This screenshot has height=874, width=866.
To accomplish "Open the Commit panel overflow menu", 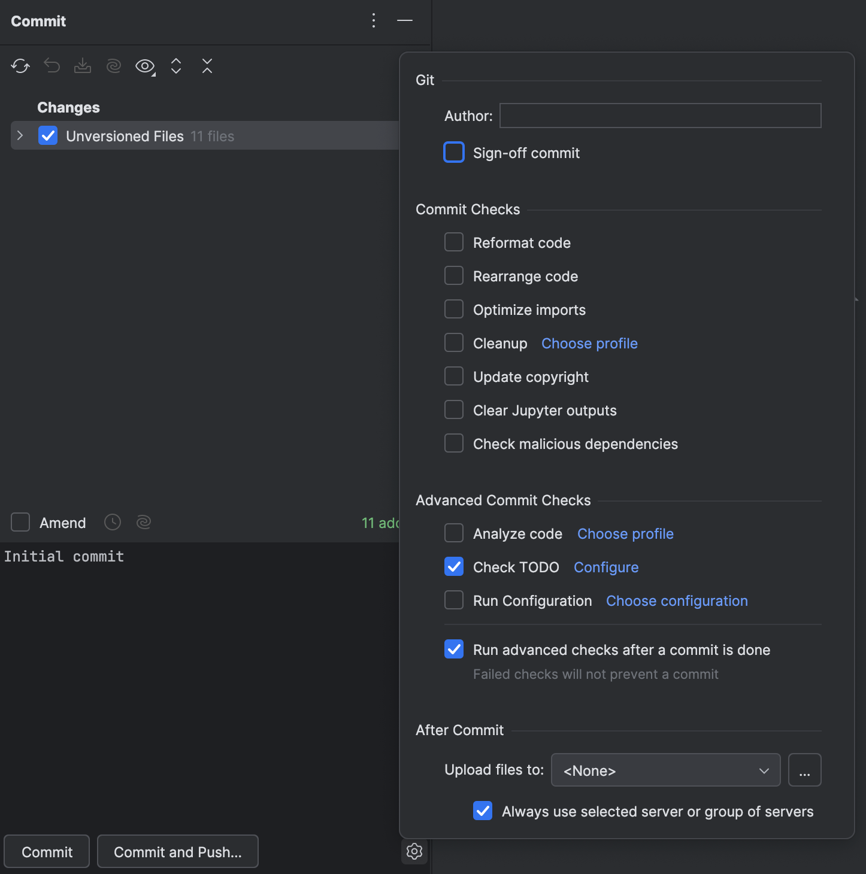I will 373,20.
